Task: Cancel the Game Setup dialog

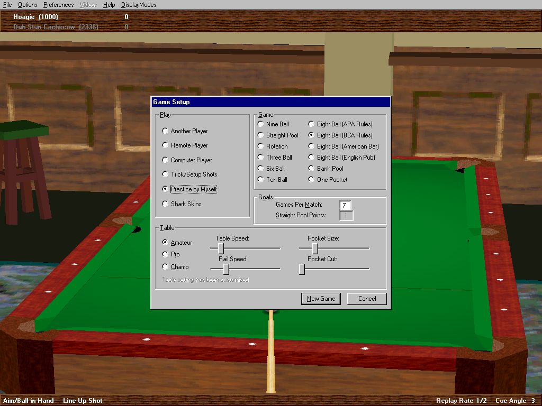Action: pyautogui.click(x=367, y=299)
